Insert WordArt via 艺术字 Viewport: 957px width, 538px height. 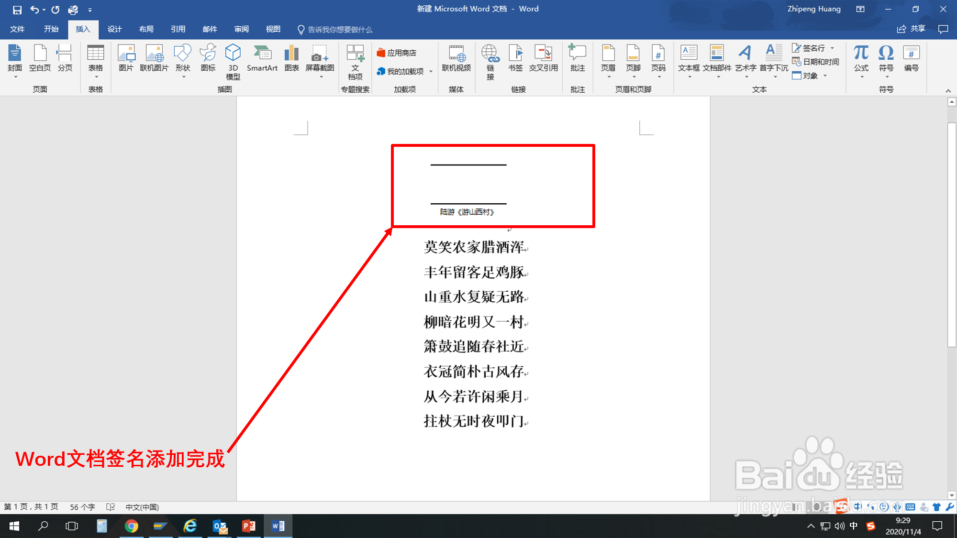pyautogui.click(x=745, y=60)
